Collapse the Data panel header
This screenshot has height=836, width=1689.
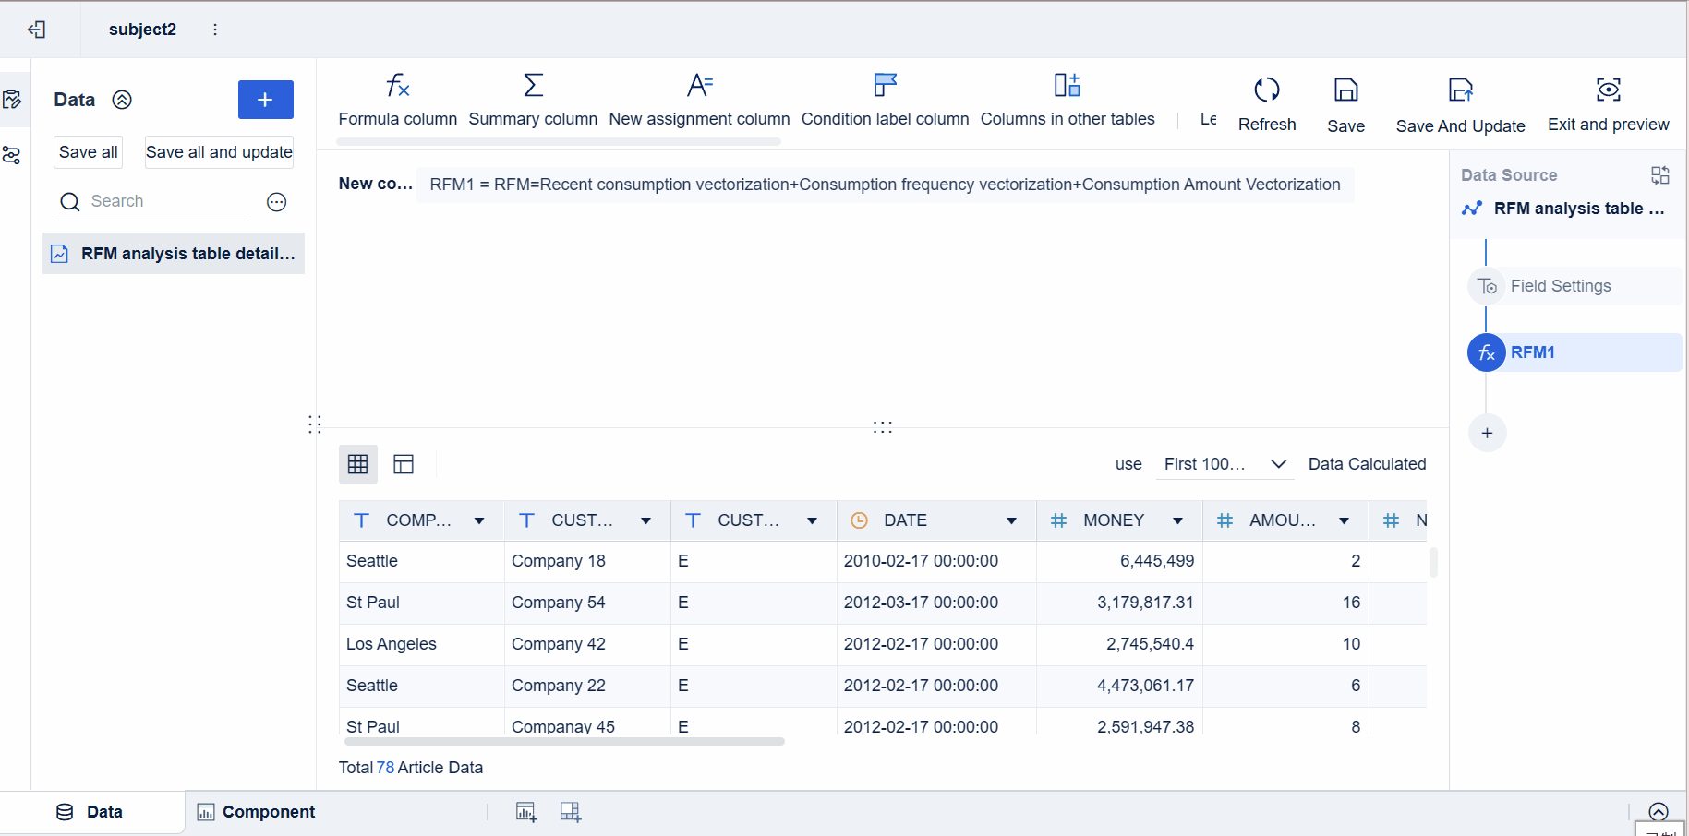click(x=121, y=100)
